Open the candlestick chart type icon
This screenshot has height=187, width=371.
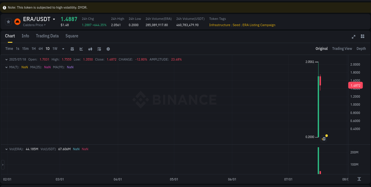click(90, 49)
